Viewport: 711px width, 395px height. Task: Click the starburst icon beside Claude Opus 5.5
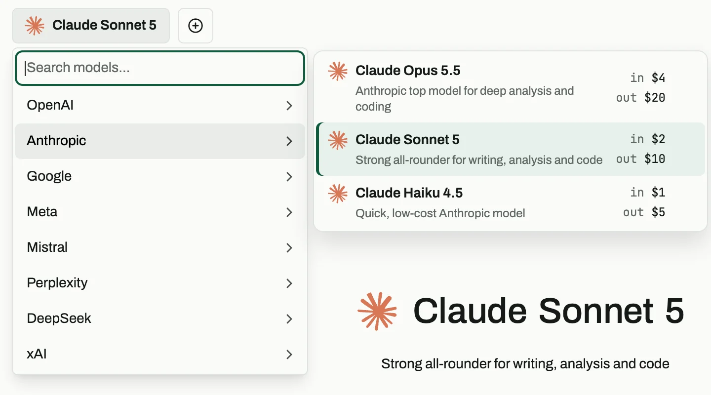[338, 71]
